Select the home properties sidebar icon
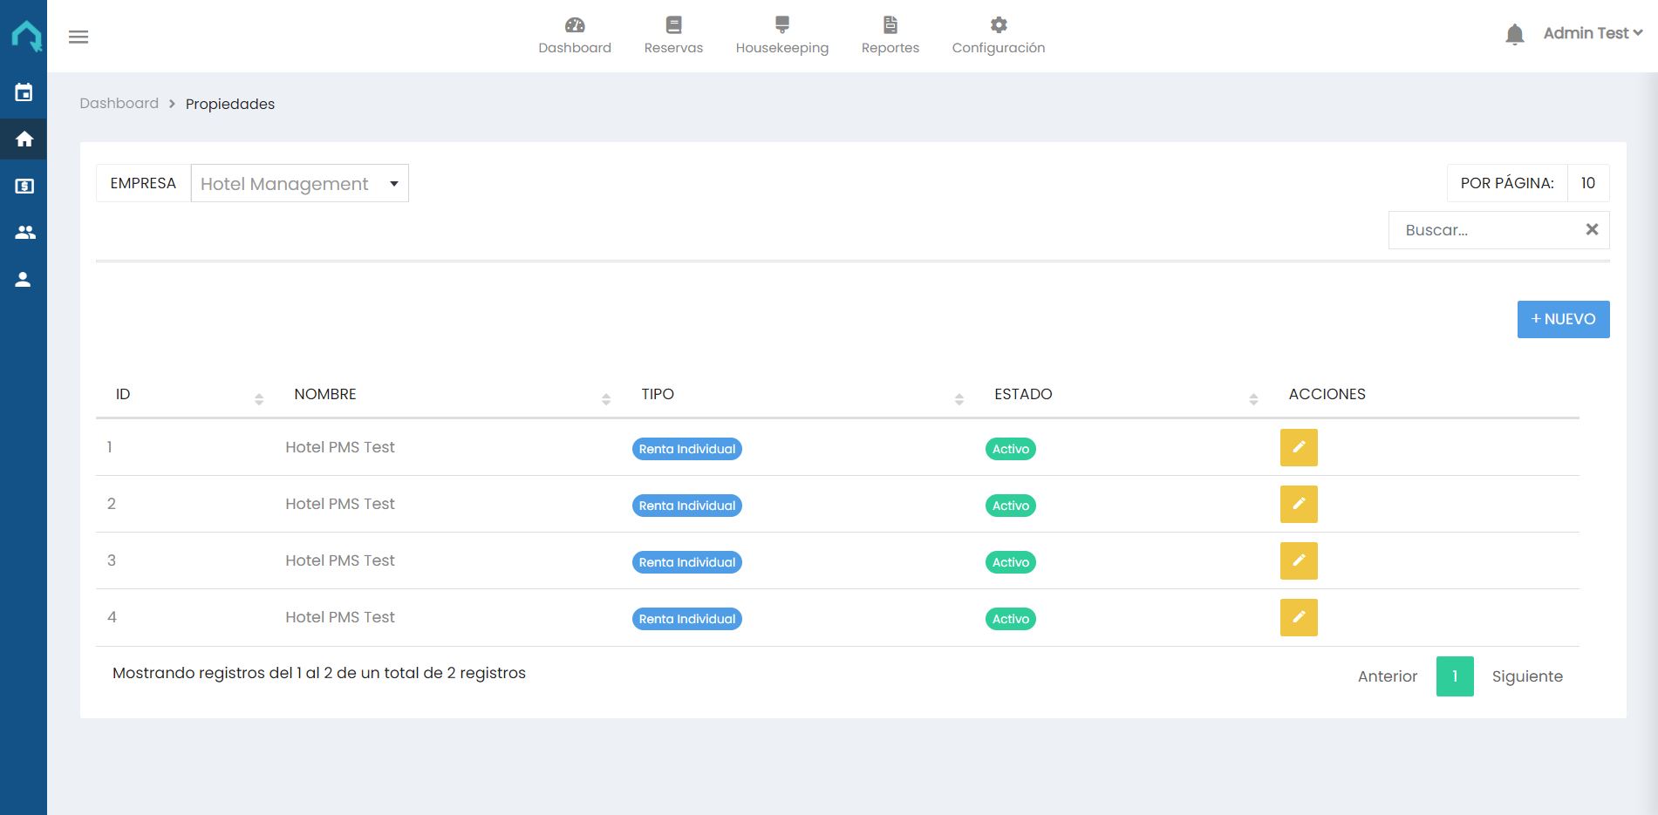 click(24, 139)
